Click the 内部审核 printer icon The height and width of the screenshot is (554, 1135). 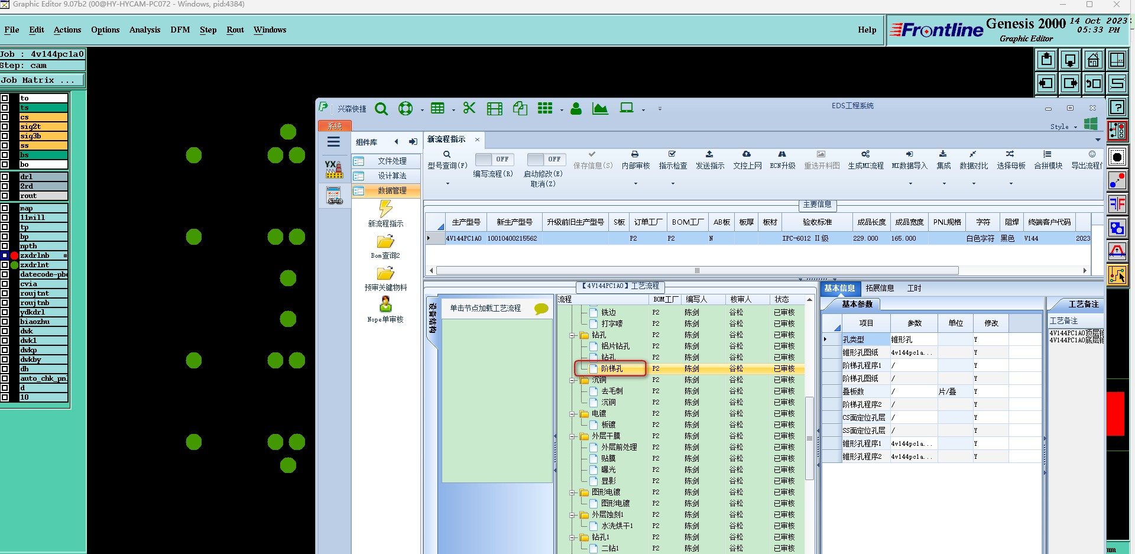pos(635,154)
